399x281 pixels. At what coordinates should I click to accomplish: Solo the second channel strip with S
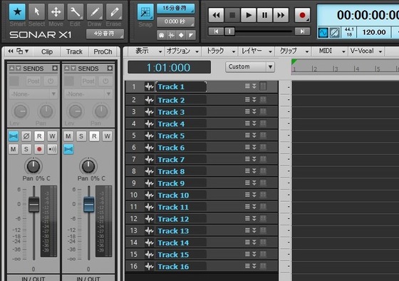tap(81, 136)
